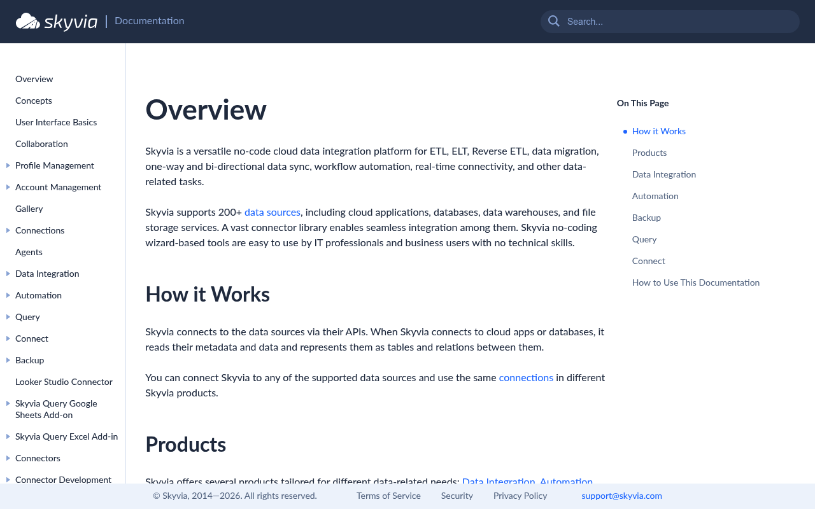Screen dimensions: 815x509
Task: Follow the 'data sources' link
Action: (x=273, y=212)
